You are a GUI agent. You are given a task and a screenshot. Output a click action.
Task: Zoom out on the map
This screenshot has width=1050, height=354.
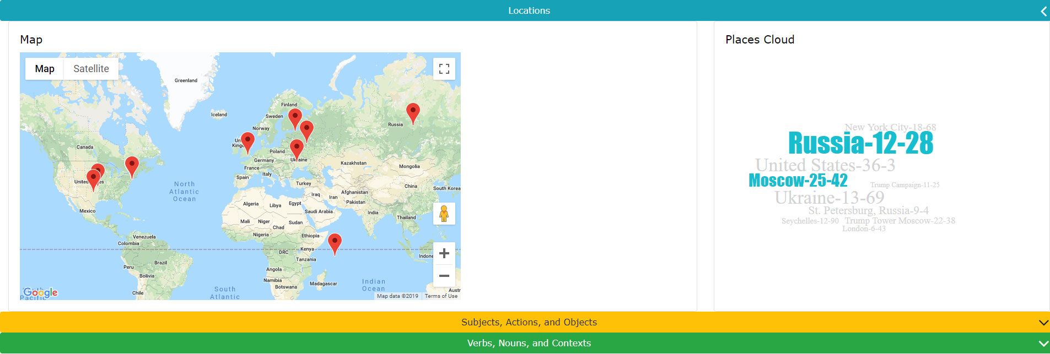(x=444, y=276)
